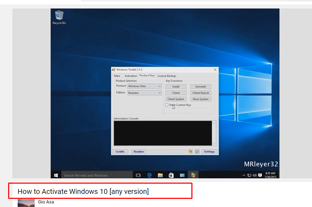The height and width of the screenshot is (207, 312).
Task: Click the greyed-out Windows toolkit icon
Action: [x=197, y=152]
